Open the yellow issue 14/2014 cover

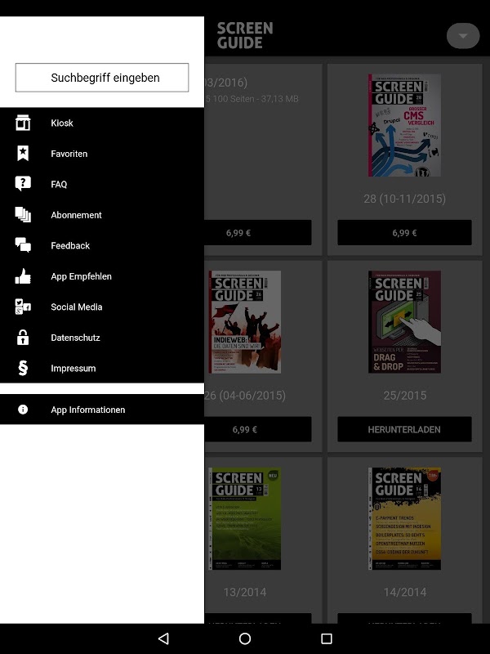[x=404, y=518]
